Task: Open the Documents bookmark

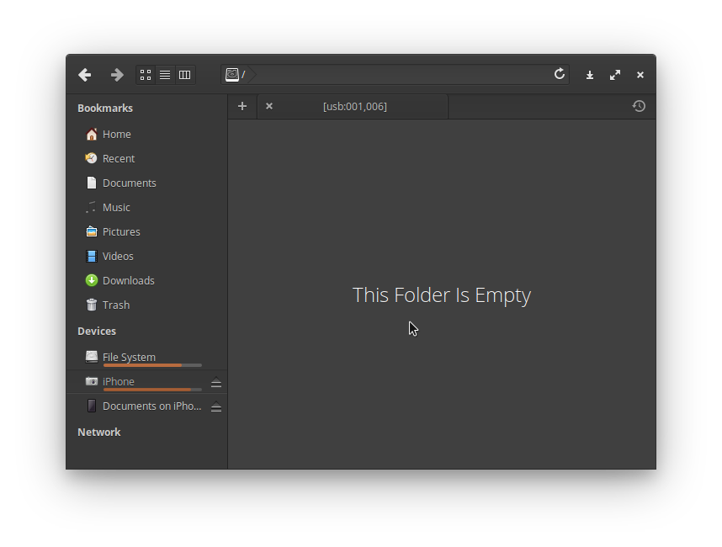Action: pyautogui.click(x=130, y=183)
